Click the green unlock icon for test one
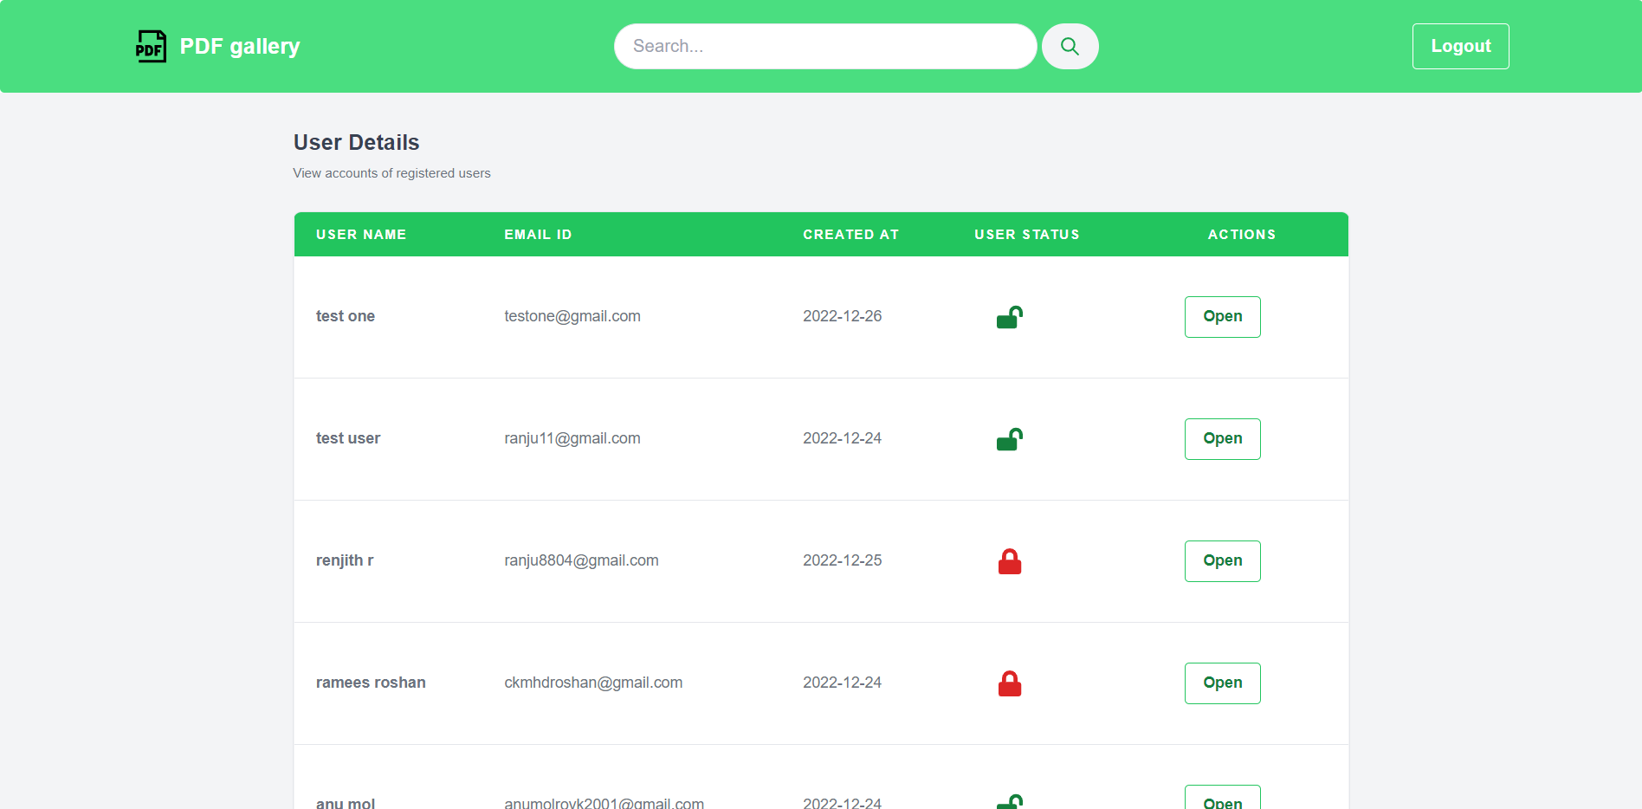The image size is (1642, 809). tap(1010, 317)
